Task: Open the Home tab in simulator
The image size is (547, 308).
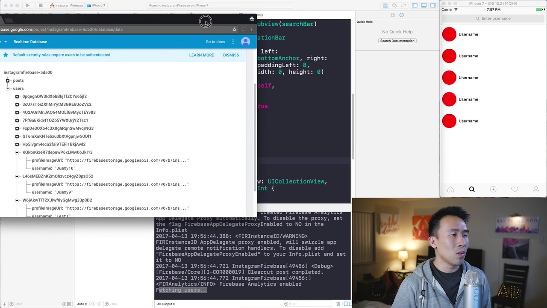Action: [x=450, y=190]
